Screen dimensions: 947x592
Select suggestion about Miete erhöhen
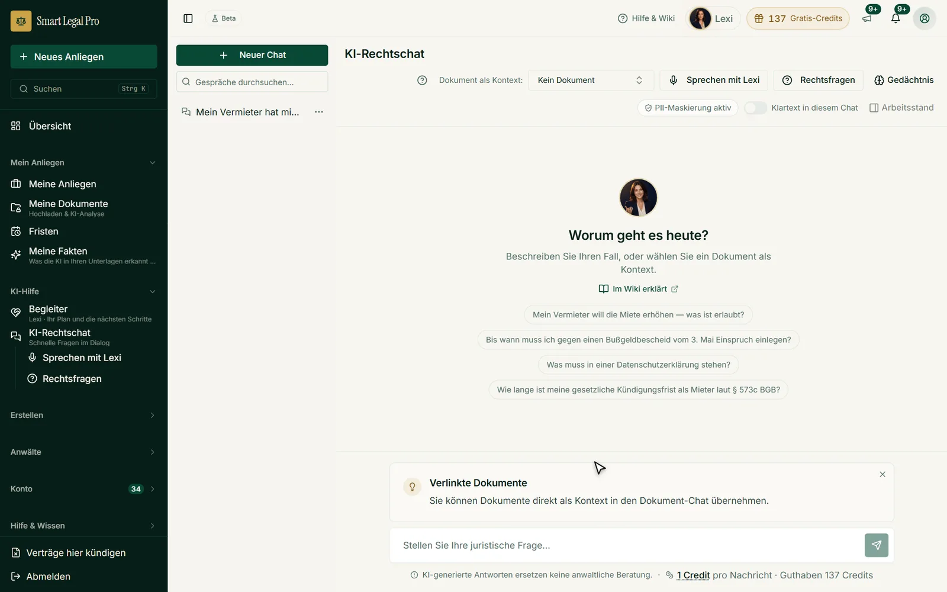point(639,315)
